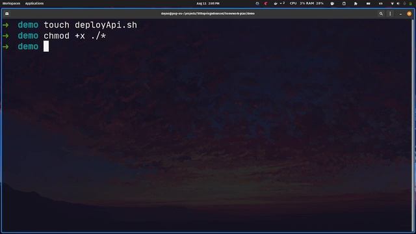Click the microphone tray icon
The width and height of the screenshot is (416, 234).
click(404, 3)
